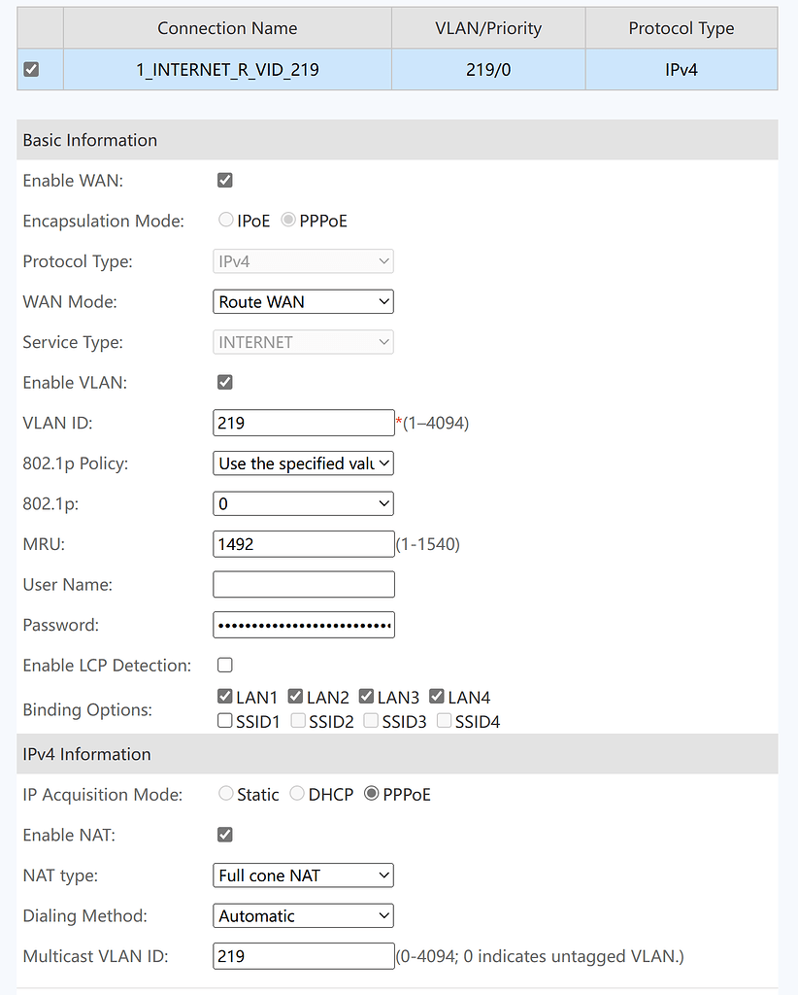
Task: Select the IPoE encapsulation mode
Action: [225, 220]
